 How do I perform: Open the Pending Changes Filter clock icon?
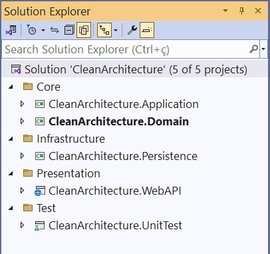[31, 30]
